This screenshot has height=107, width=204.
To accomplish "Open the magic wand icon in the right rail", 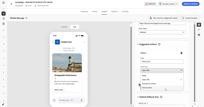I will click(x=199, y=30).
